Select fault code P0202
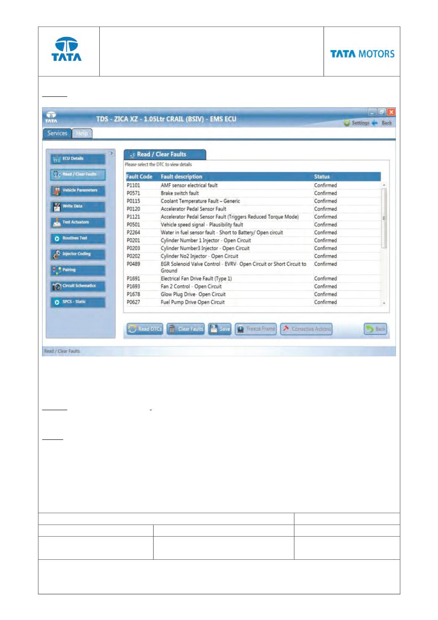 point(133,256)
